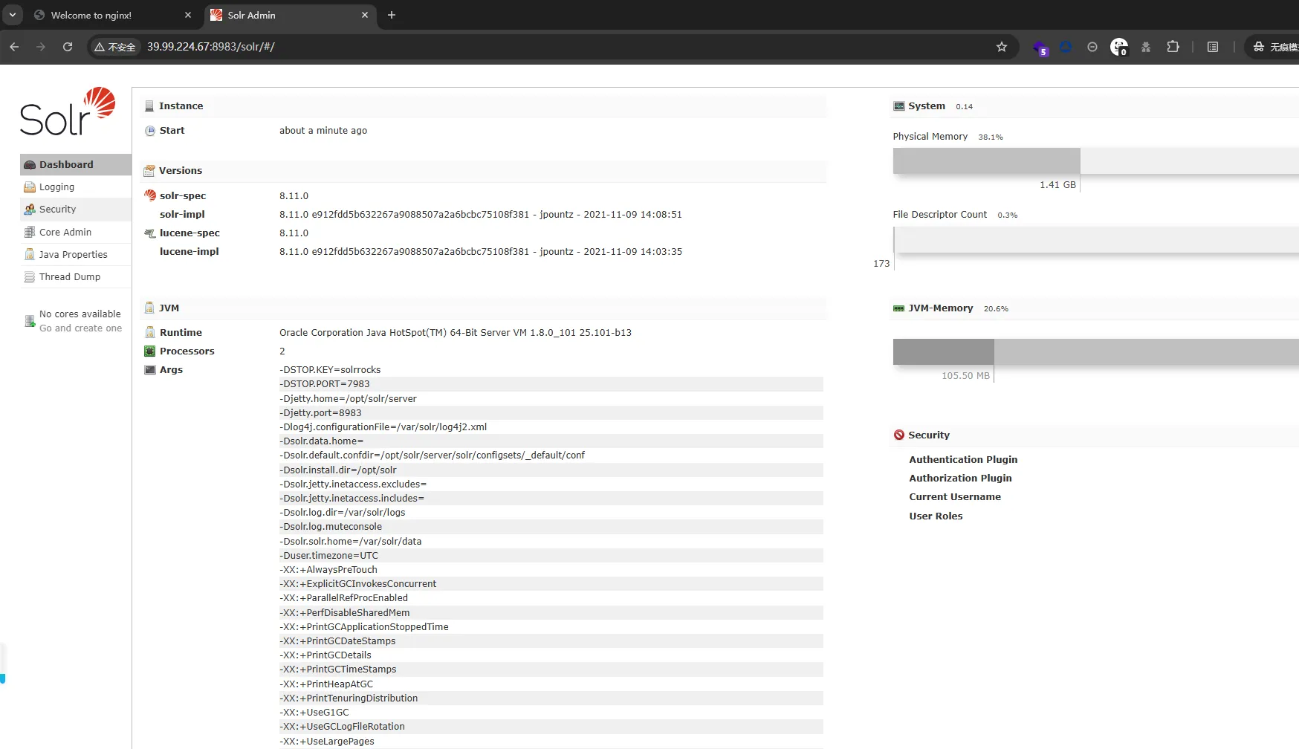Click the lucene-spec icon
1299x749 pixels.
point(150,233)
